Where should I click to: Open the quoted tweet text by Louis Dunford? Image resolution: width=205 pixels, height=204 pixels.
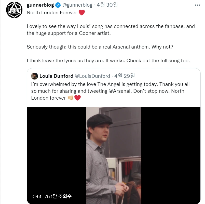point(110,91)
